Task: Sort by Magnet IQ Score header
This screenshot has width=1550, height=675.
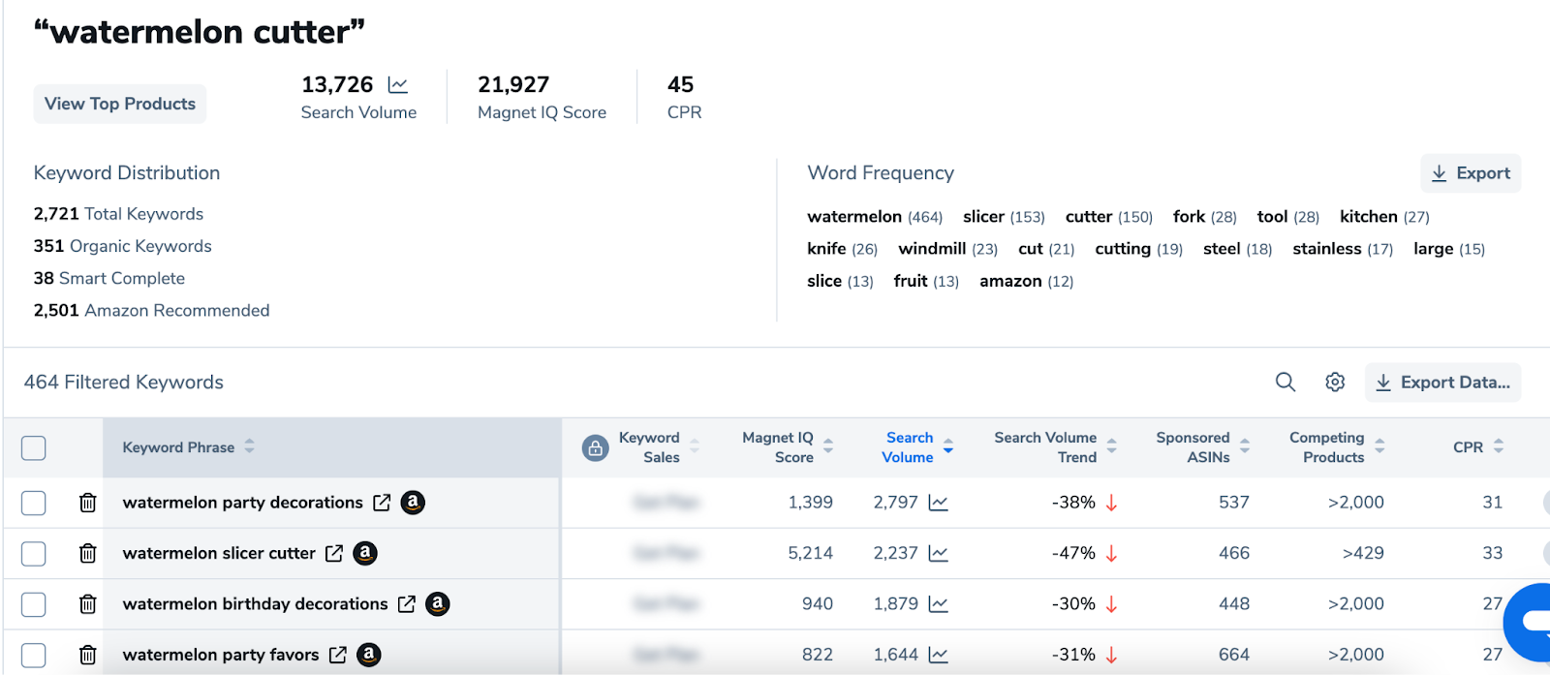Action: pos(828,446)
